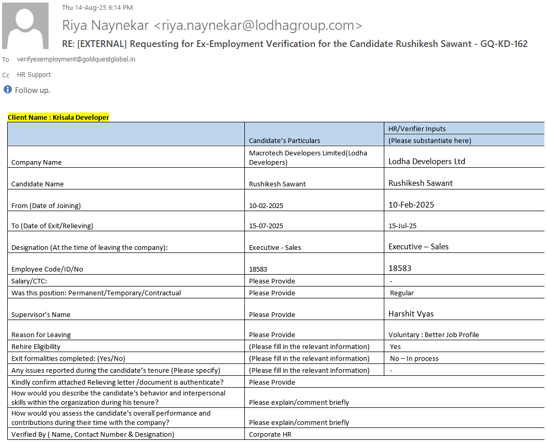Click the blue Follow up info icon
Screen dimensions: 546x445
point(8,90)
